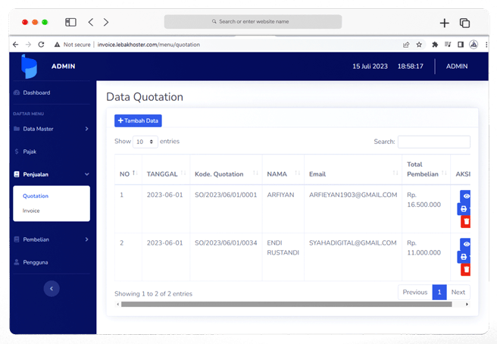Sort the table by NO column
497x344 pixels.
128,174
